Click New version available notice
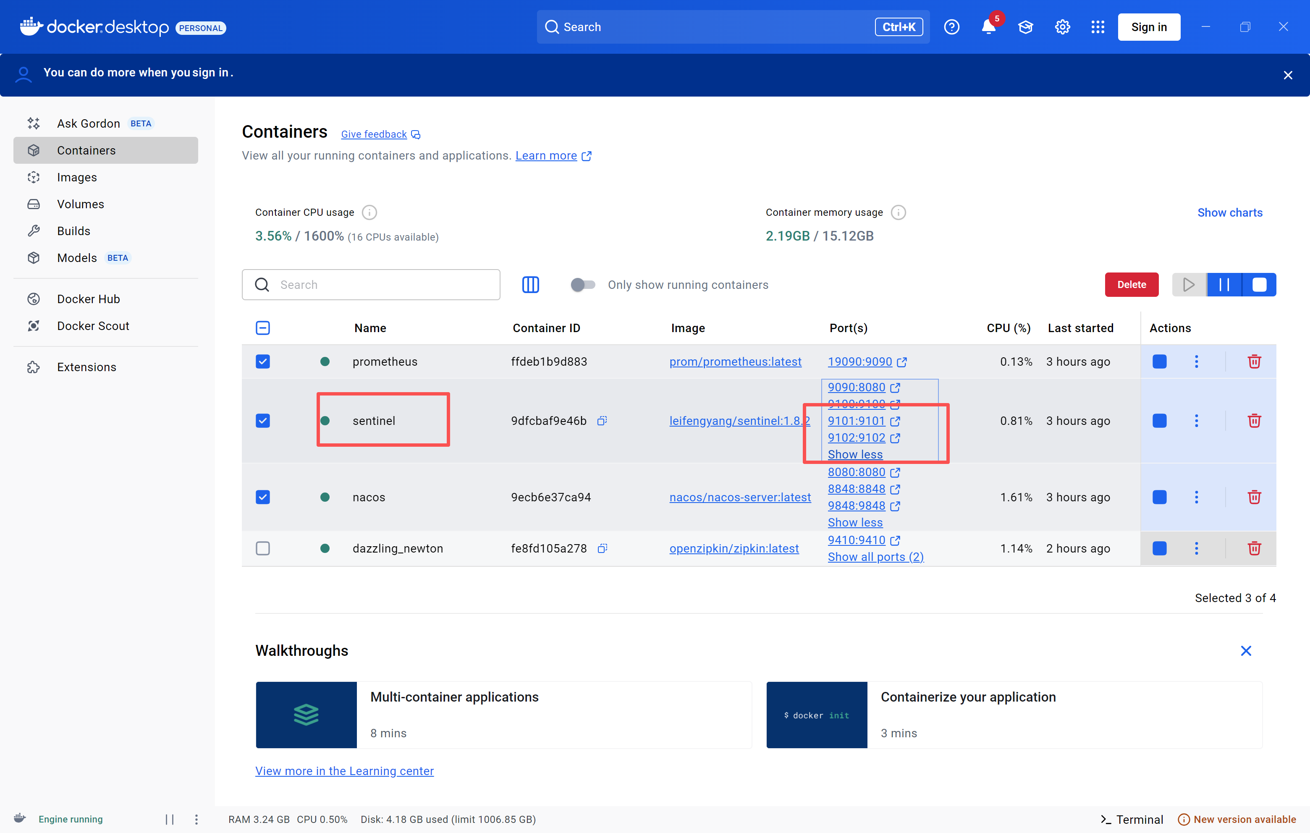 (x=1237, y=820)
